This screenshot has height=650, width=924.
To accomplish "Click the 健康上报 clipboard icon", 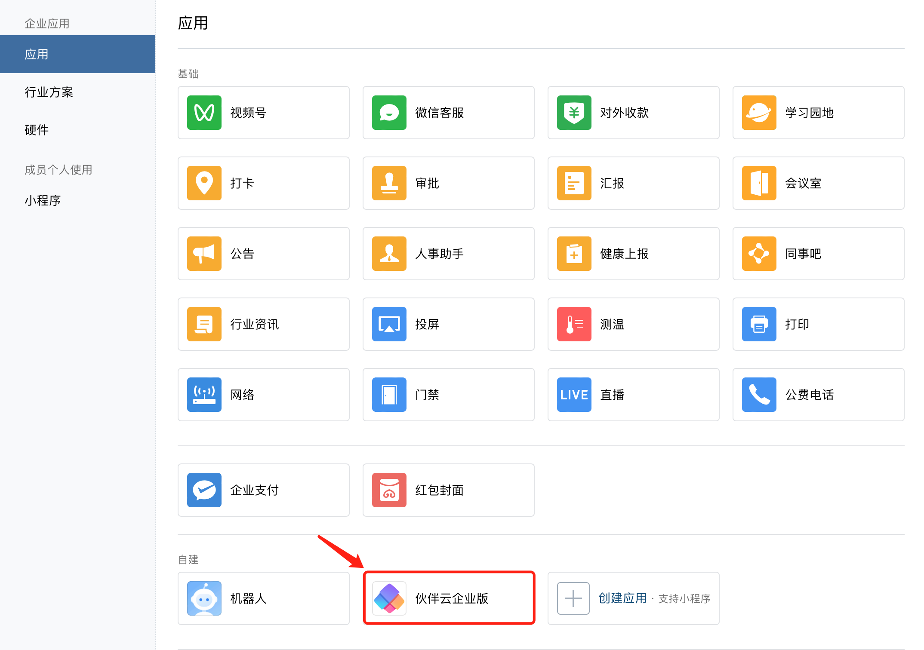I will coord(574,254).
